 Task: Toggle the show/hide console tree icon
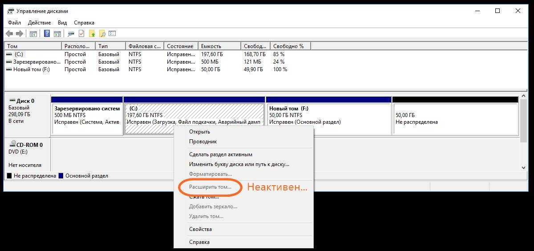click(x=33, y=34)
